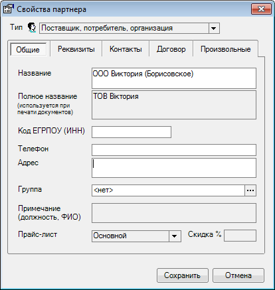Focus the Название field

point(174,78)
